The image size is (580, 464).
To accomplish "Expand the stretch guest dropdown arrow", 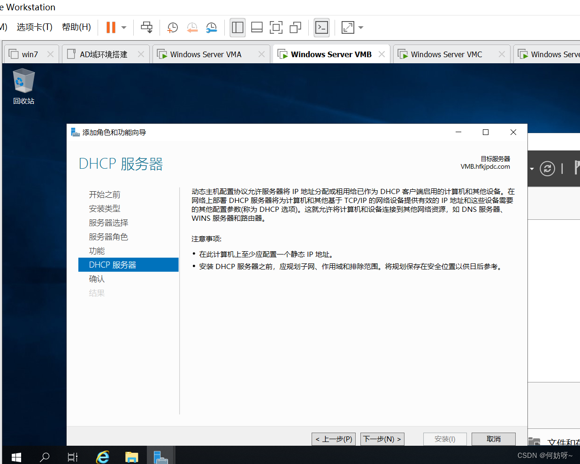I will (x=361, y=28).
